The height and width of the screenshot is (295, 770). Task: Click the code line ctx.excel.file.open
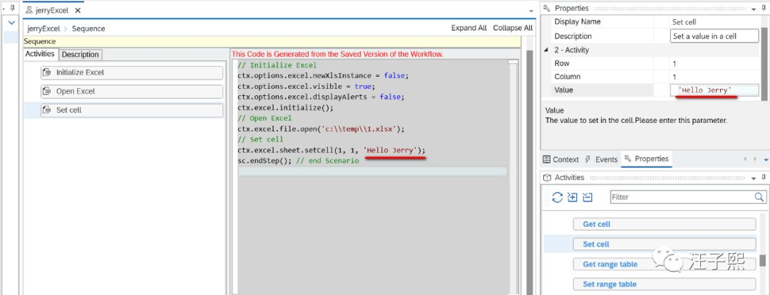point(321,129)
